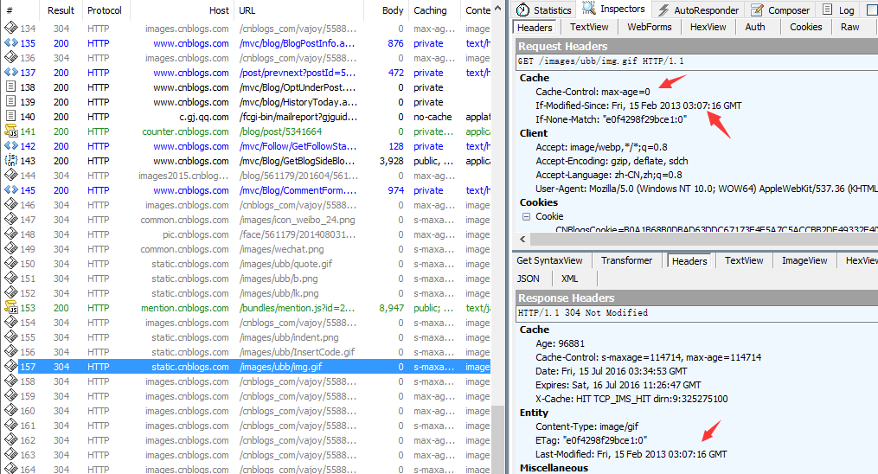Collapse the Cookie node in request headers
Viewport: 878px width, 474px height.
pyautogui.click(x=525, y=216)
